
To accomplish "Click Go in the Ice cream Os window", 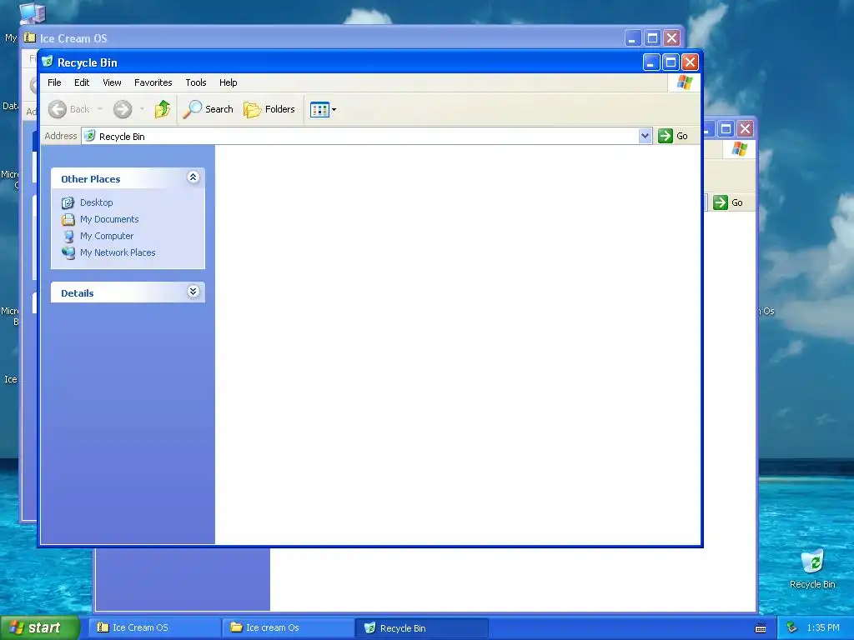I will pos(728,202).
